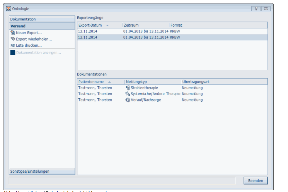Click the Neuer Export document icon

tap(12, 33)
